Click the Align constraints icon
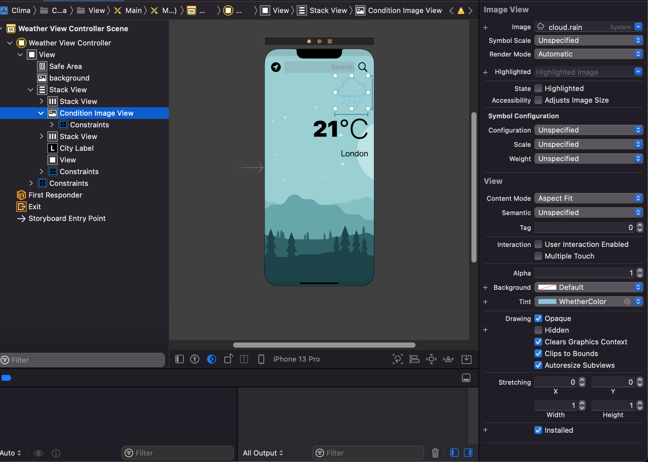The height and width of the screenshot is (462, 648). click(x=414, y=359)
